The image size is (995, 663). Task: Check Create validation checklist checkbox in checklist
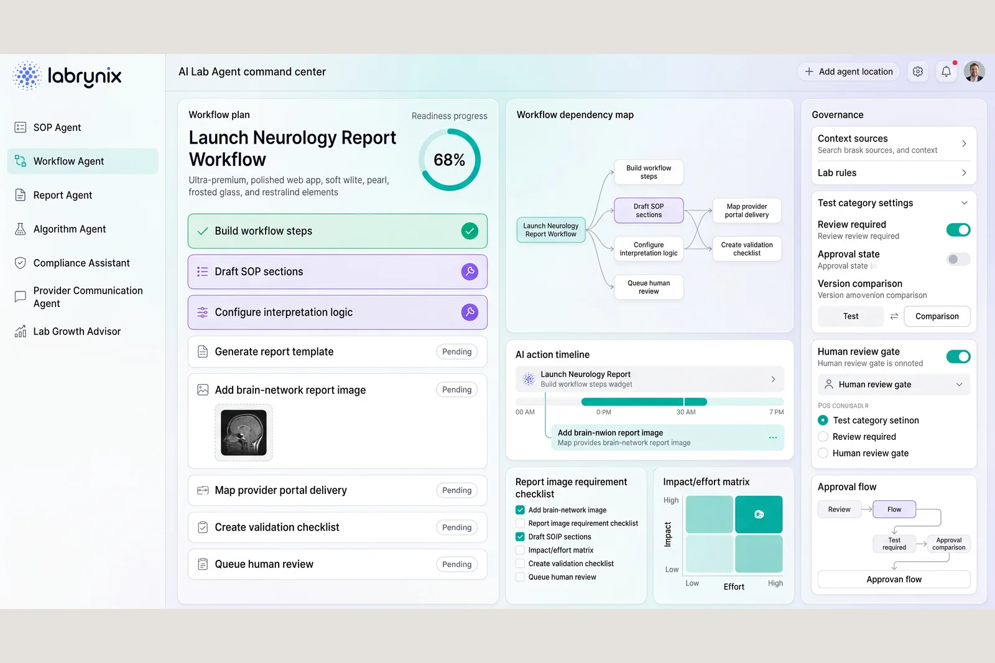click(x=520, y=564)
